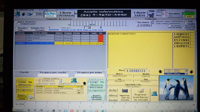The height and width of the screenshot is (112, 200).
Task: Select plate HKQ1234 in the plate list
Action: click(x=181, y=43)
